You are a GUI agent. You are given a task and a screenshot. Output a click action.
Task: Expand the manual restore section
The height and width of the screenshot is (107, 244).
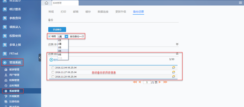coord(177,44)
